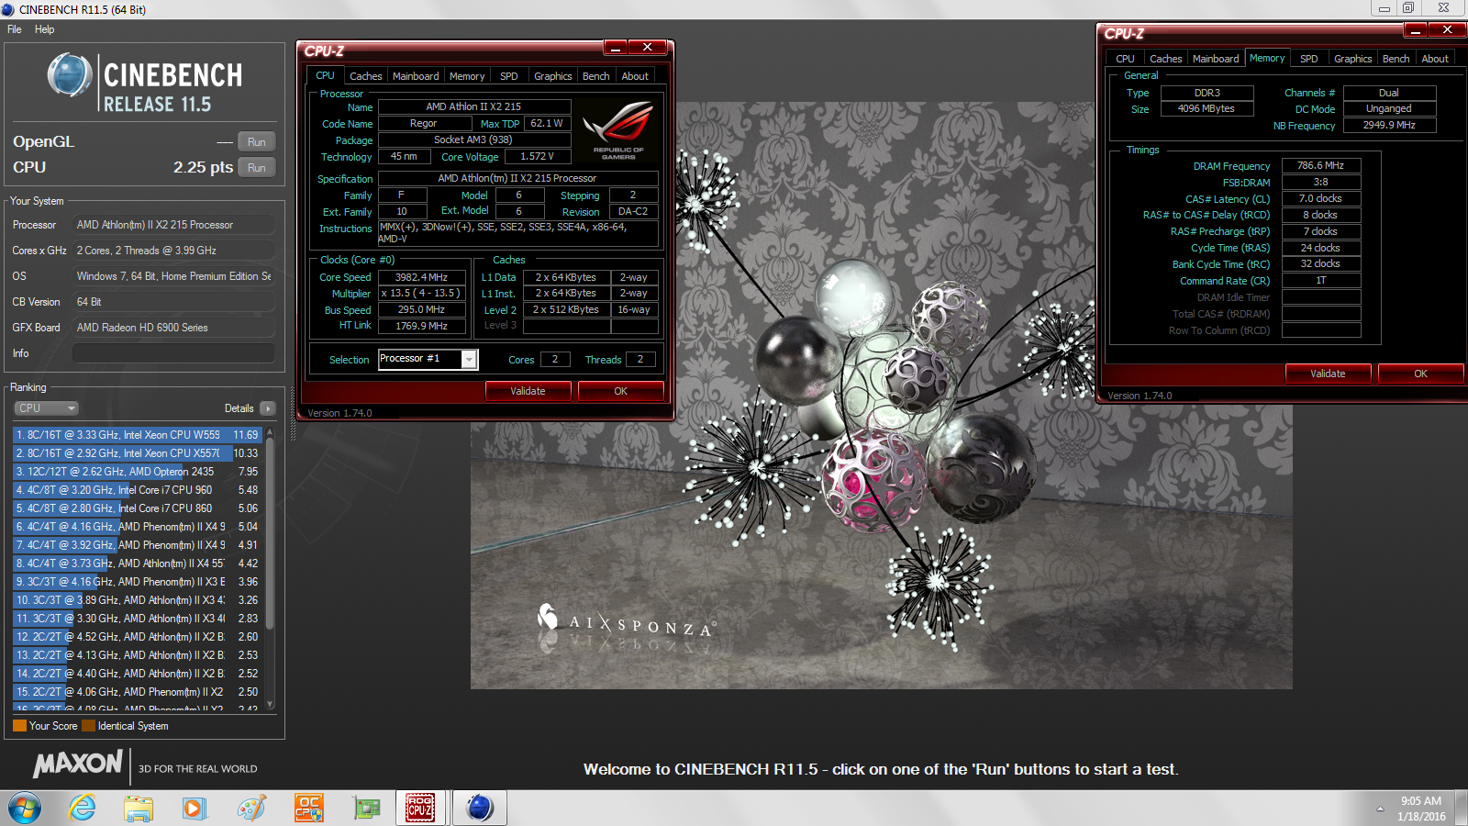
Task: Click the DRAM Frequency 786.6 MHz value
Action: click(x=1320, y=165)
